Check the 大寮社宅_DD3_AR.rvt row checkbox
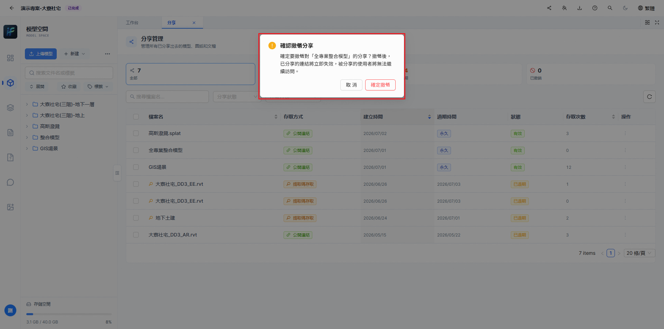Image resolution: width=664 pixels, height=329 pixels. pos(136,235)
